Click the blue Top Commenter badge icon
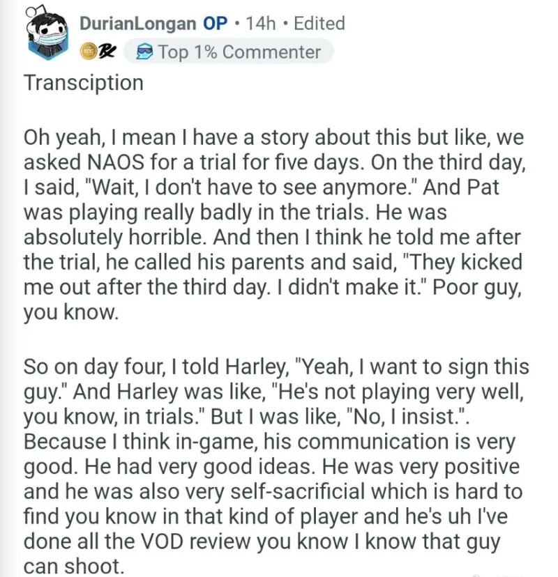Viewport: 558px width, 577px height. pos(144,52)
